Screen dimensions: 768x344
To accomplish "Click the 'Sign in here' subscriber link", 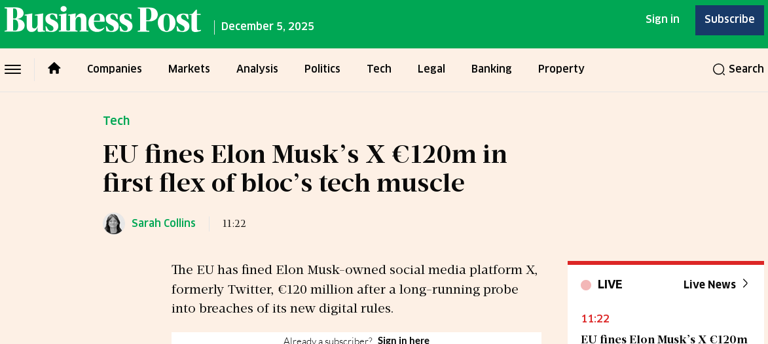I will [403, 340].
